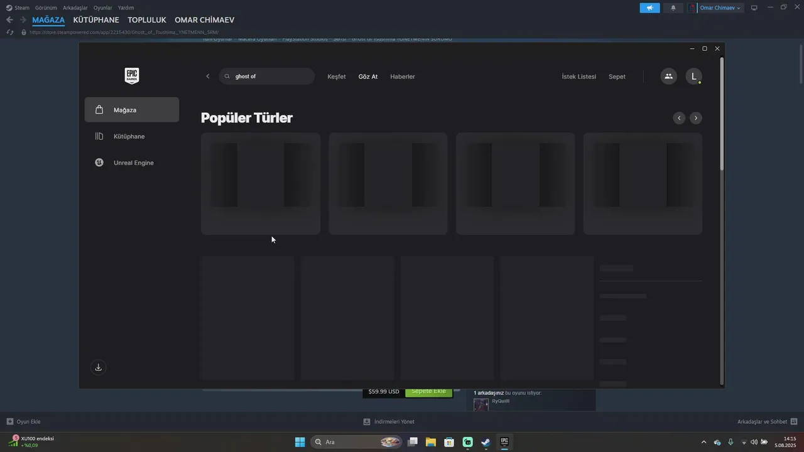Open the Arkadaşlar menu in Steam
The height and width of the screenshot is (452, 804).
(x=75, y=8)
